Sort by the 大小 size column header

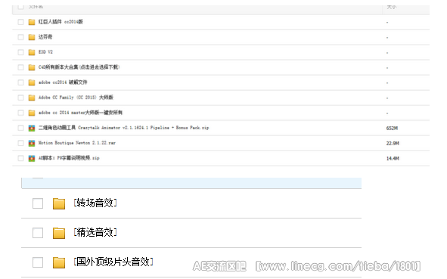(x=392, y=7)
